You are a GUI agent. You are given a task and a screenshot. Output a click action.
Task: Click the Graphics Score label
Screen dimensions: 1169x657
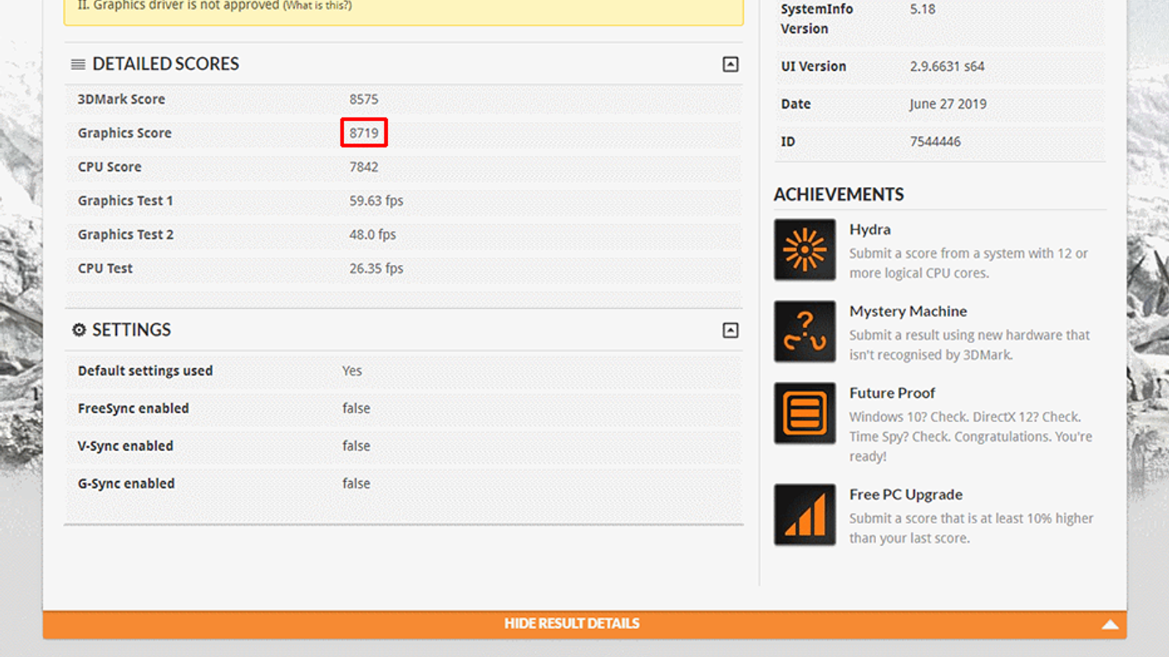125,133
